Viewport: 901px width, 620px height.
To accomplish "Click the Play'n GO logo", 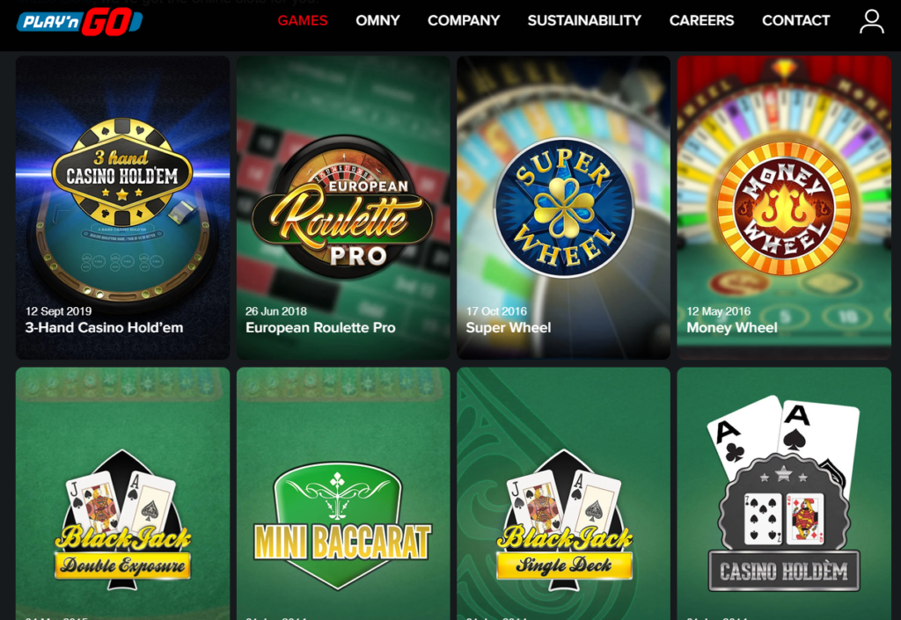I will [79, 22].
